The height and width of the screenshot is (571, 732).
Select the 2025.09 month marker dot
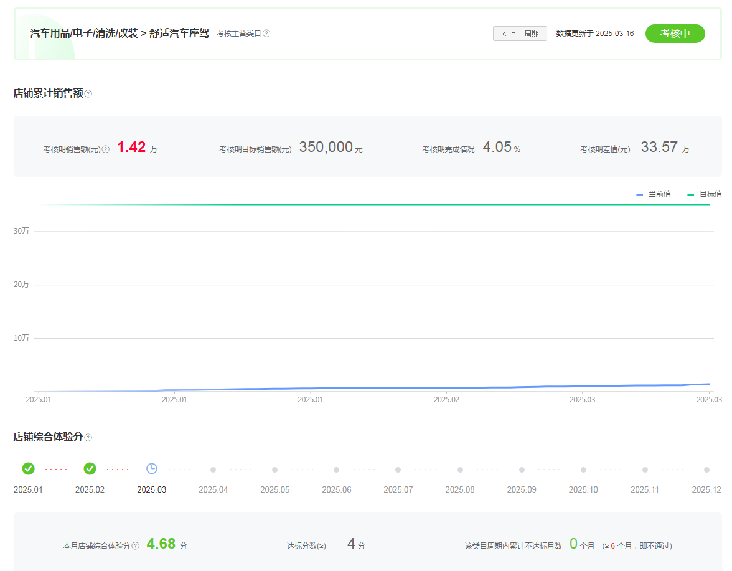[522, 470]
